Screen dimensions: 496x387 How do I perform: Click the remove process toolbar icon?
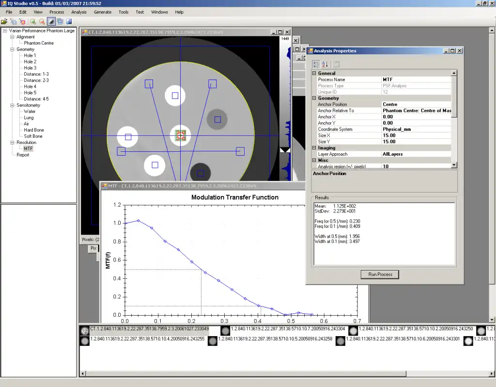pos(22,21)
